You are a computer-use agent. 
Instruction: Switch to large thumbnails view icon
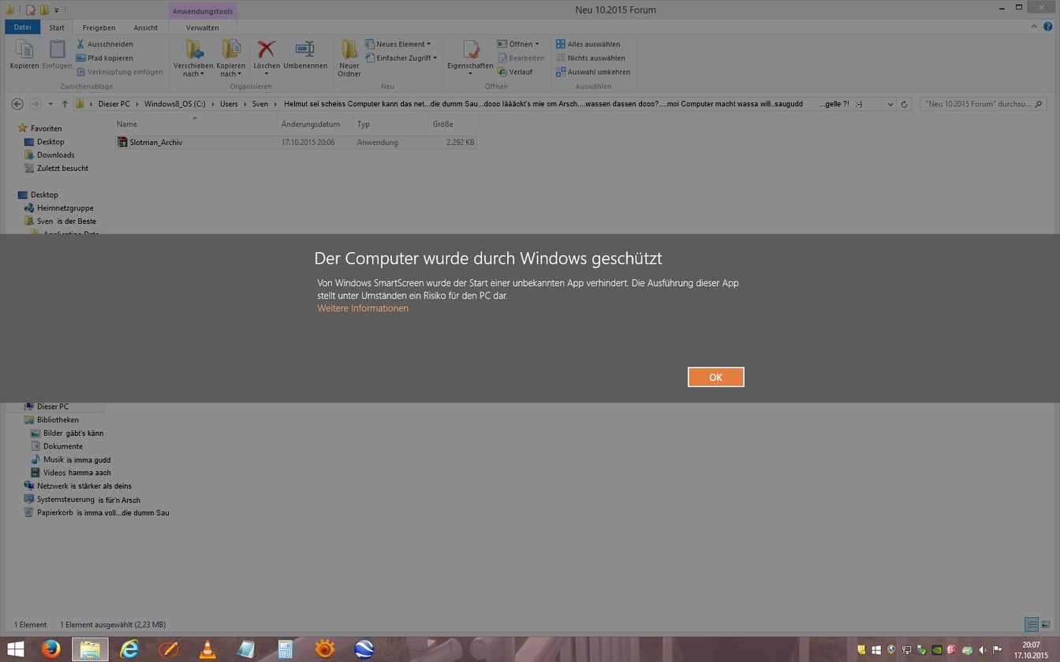tap(1046, 625)
